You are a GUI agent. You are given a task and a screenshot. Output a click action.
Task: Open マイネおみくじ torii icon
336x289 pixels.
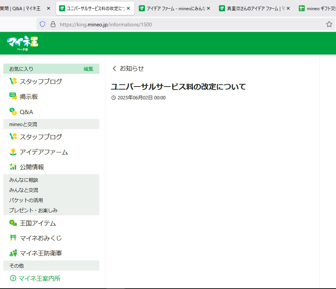click(13, 238)
